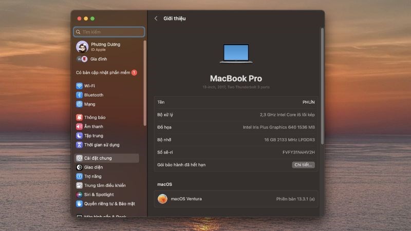Viewport: 411px width, 231px height.
Task: Click Gói bảo hành đã hết hạn text
Action: pyautogui.click(x=181, y=165)
